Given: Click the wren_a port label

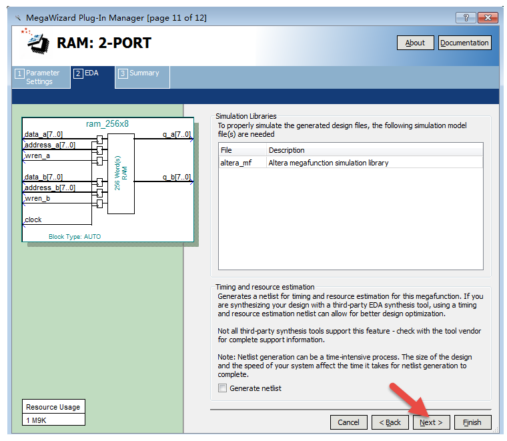Looking at the screenshot, I should (37, 156).
